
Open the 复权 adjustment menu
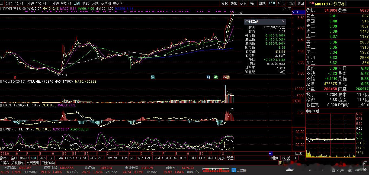click(x=225, y=3)
